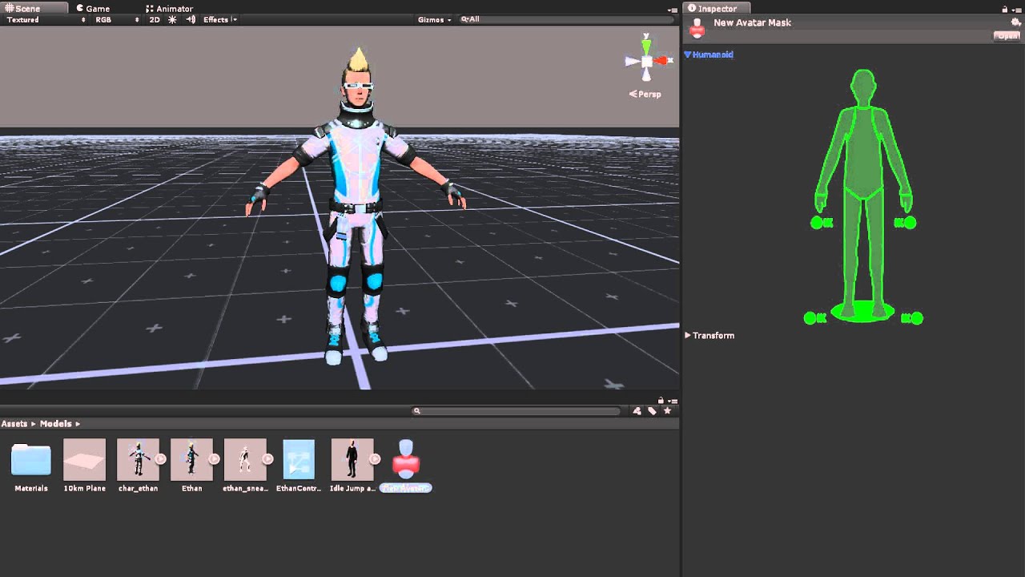The image size is (1025, 577).
Task: Click the project search field
Action: pos(517,411)
